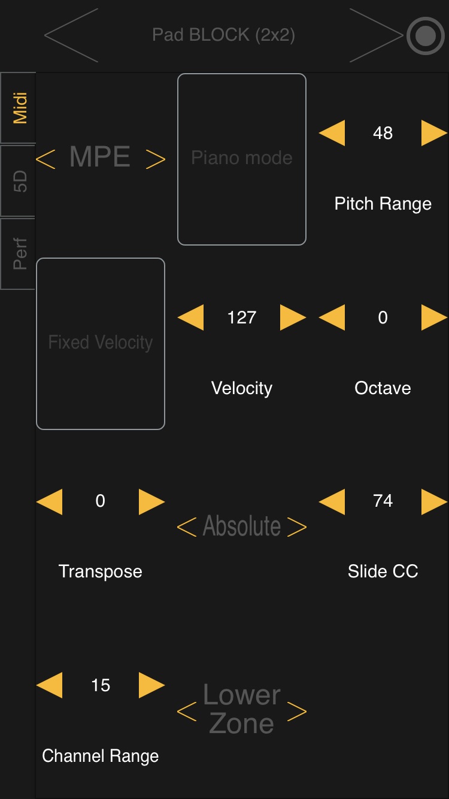The height and width of the screenshot is (799, 449).
Task: Decrease the Velocity value
Action: 190,318
